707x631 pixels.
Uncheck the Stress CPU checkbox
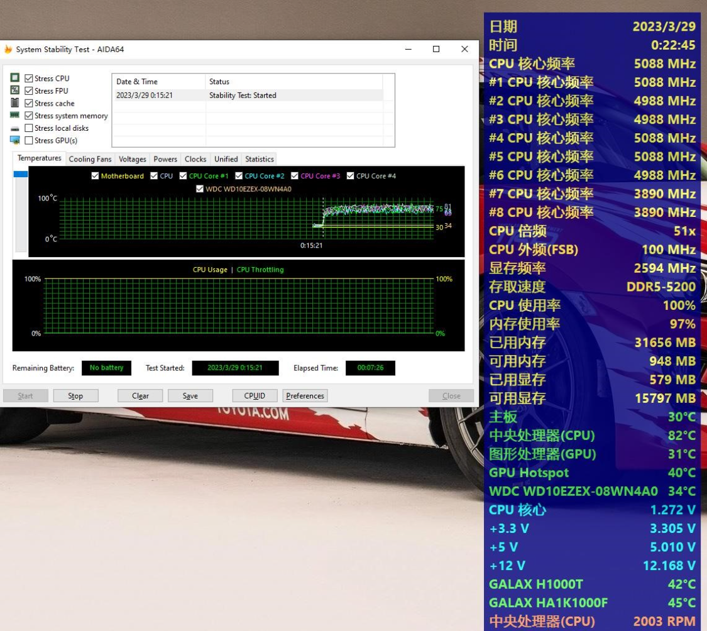pos(29,78)
